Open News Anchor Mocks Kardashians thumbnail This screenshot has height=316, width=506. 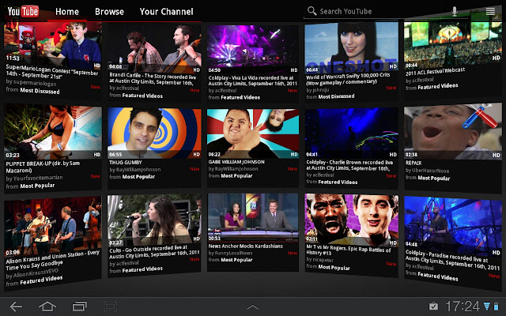[253, 218]
